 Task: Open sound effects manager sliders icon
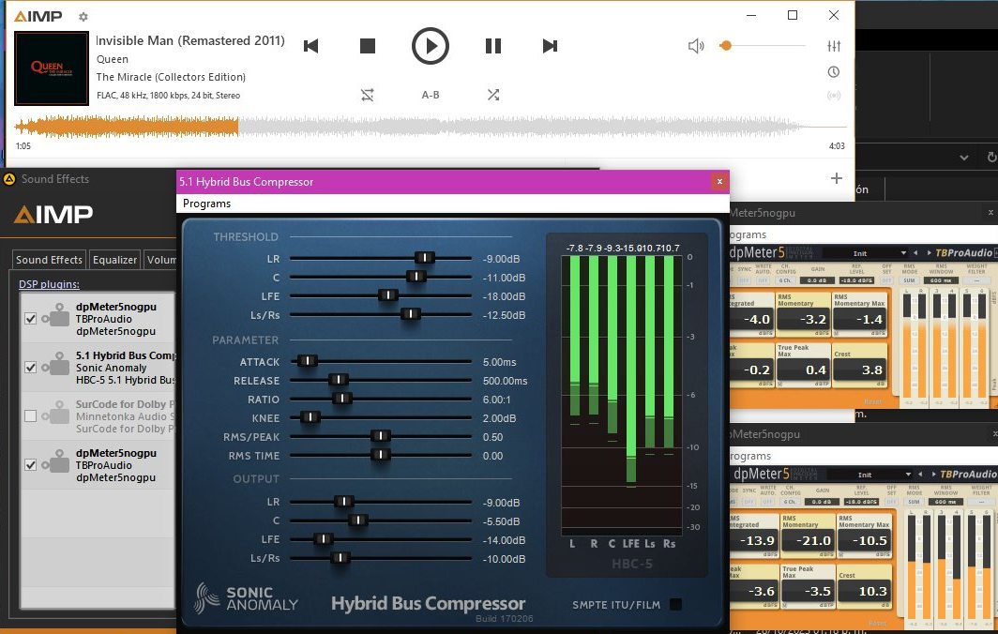[x=834, y=46]
